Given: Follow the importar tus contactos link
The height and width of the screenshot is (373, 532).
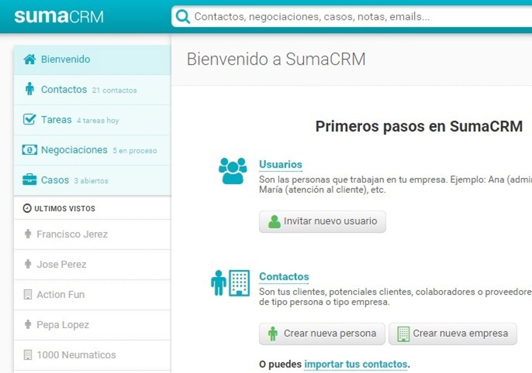Looking at the screenshot, I should [x=356, y=365].
